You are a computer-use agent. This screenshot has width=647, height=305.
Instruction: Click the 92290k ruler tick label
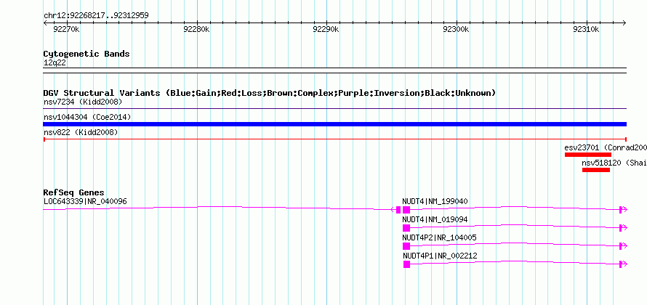point(326,29)
